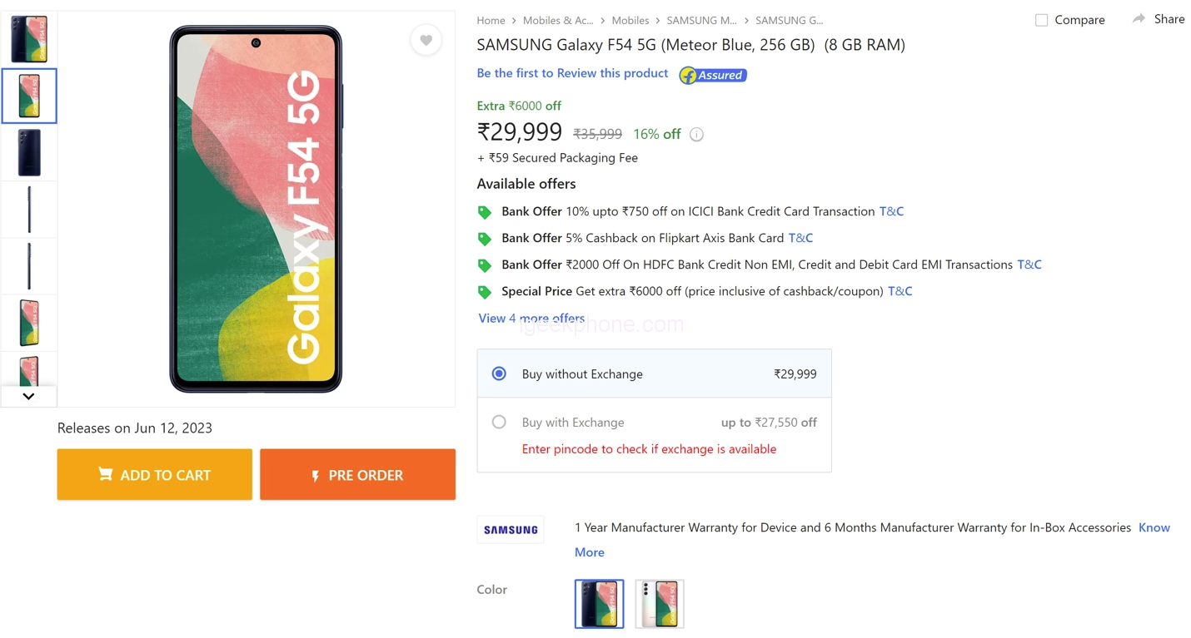Select Buy without Exchange option
1191x638 pixels.
tap(499, 374)
